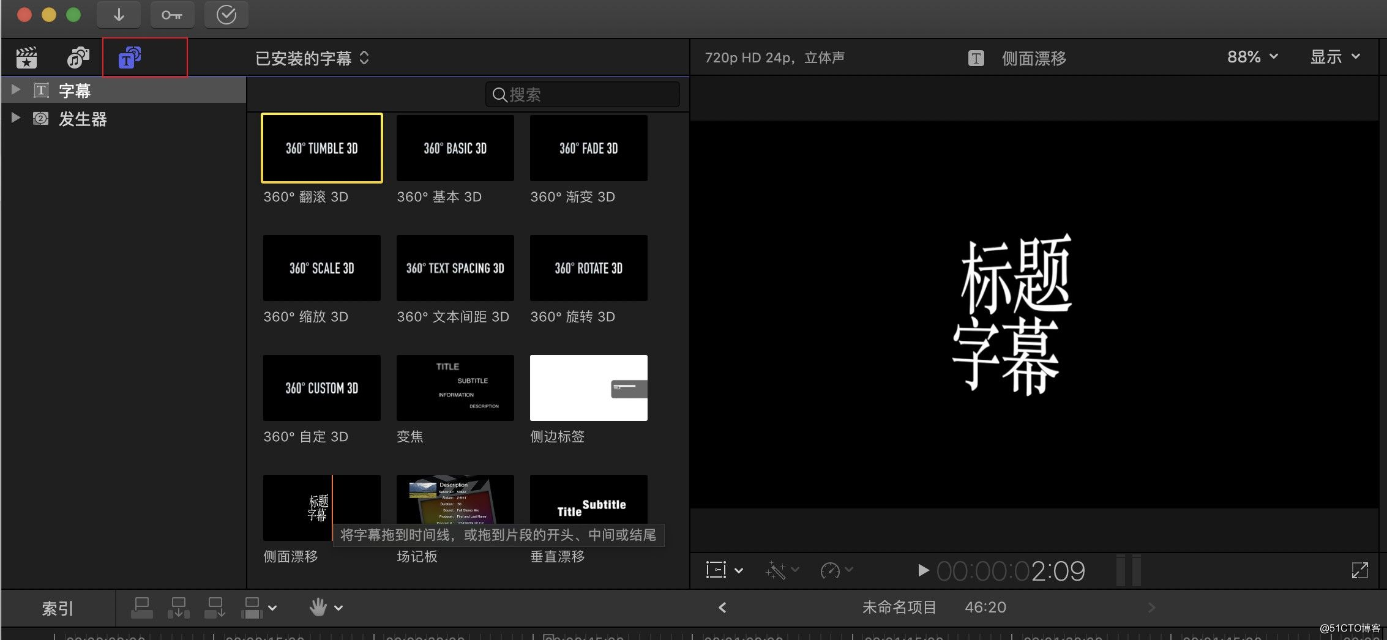This screenshot has width=1387, height=640.
Task: Select the 360° BASIC 3D title thumbnail
Action: point(455,148)
